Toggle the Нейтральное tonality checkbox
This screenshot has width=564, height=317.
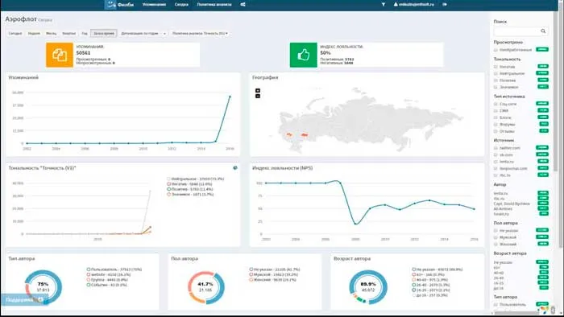(496, 73)
